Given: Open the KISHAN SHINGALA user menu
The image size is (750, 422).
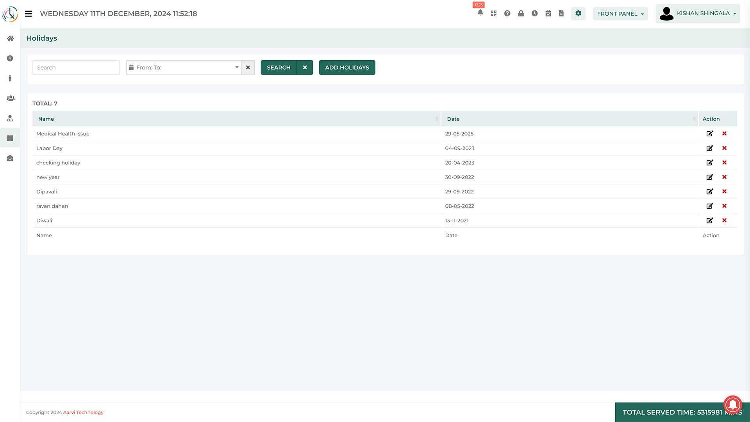Looking at the screenshot, I should pos(698,14).
